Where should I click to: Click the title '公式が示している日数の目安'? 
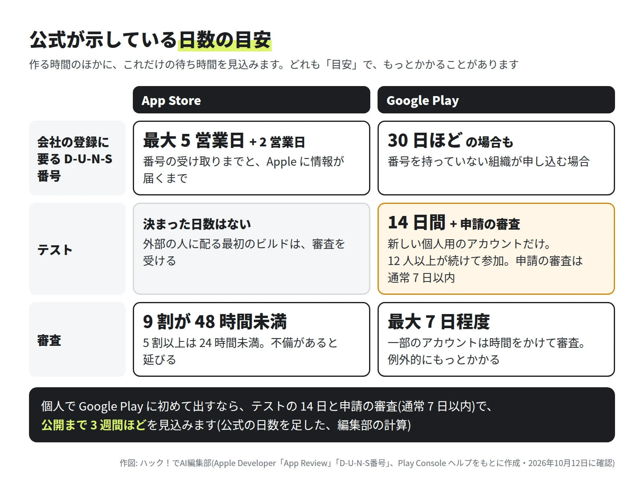point(151,40)
